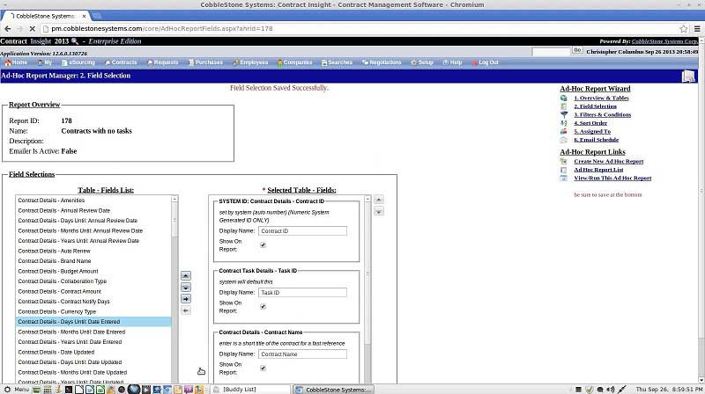
Task: Select Contract Details - Auto Renew in list
Action: click(93, 251)
